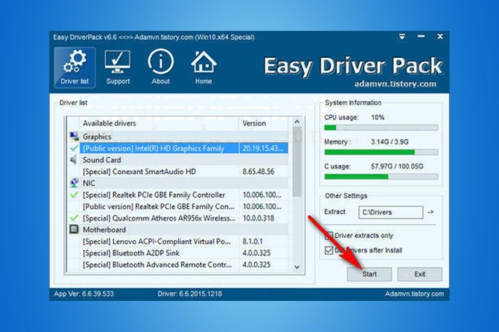Viewport: 499px width, 332px height.
Task: Click scroll up arrow of driver list
Action: click(x=297, y=121)
